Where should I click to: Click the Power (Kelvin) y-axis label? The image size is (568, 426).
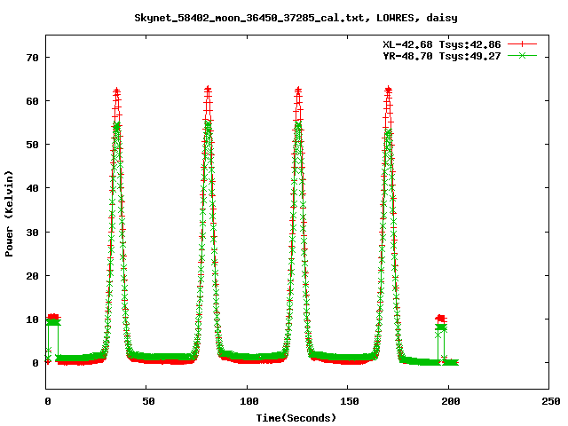(9, 214)
